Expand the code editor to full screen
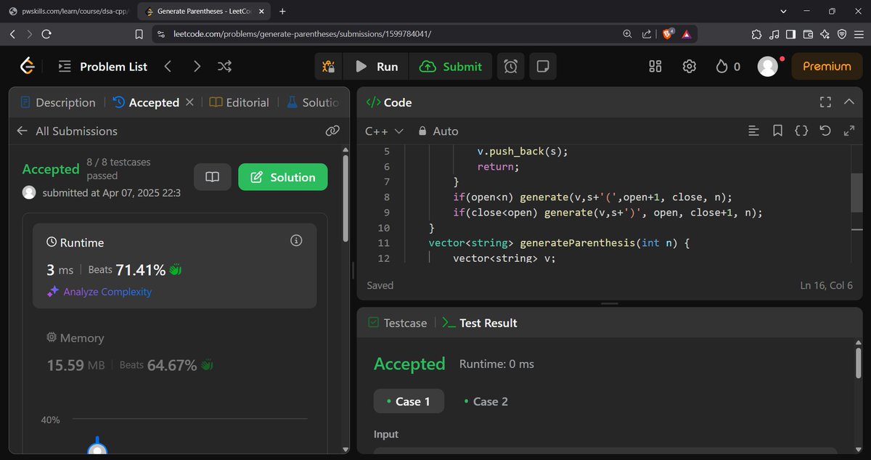 click(849, 131)
